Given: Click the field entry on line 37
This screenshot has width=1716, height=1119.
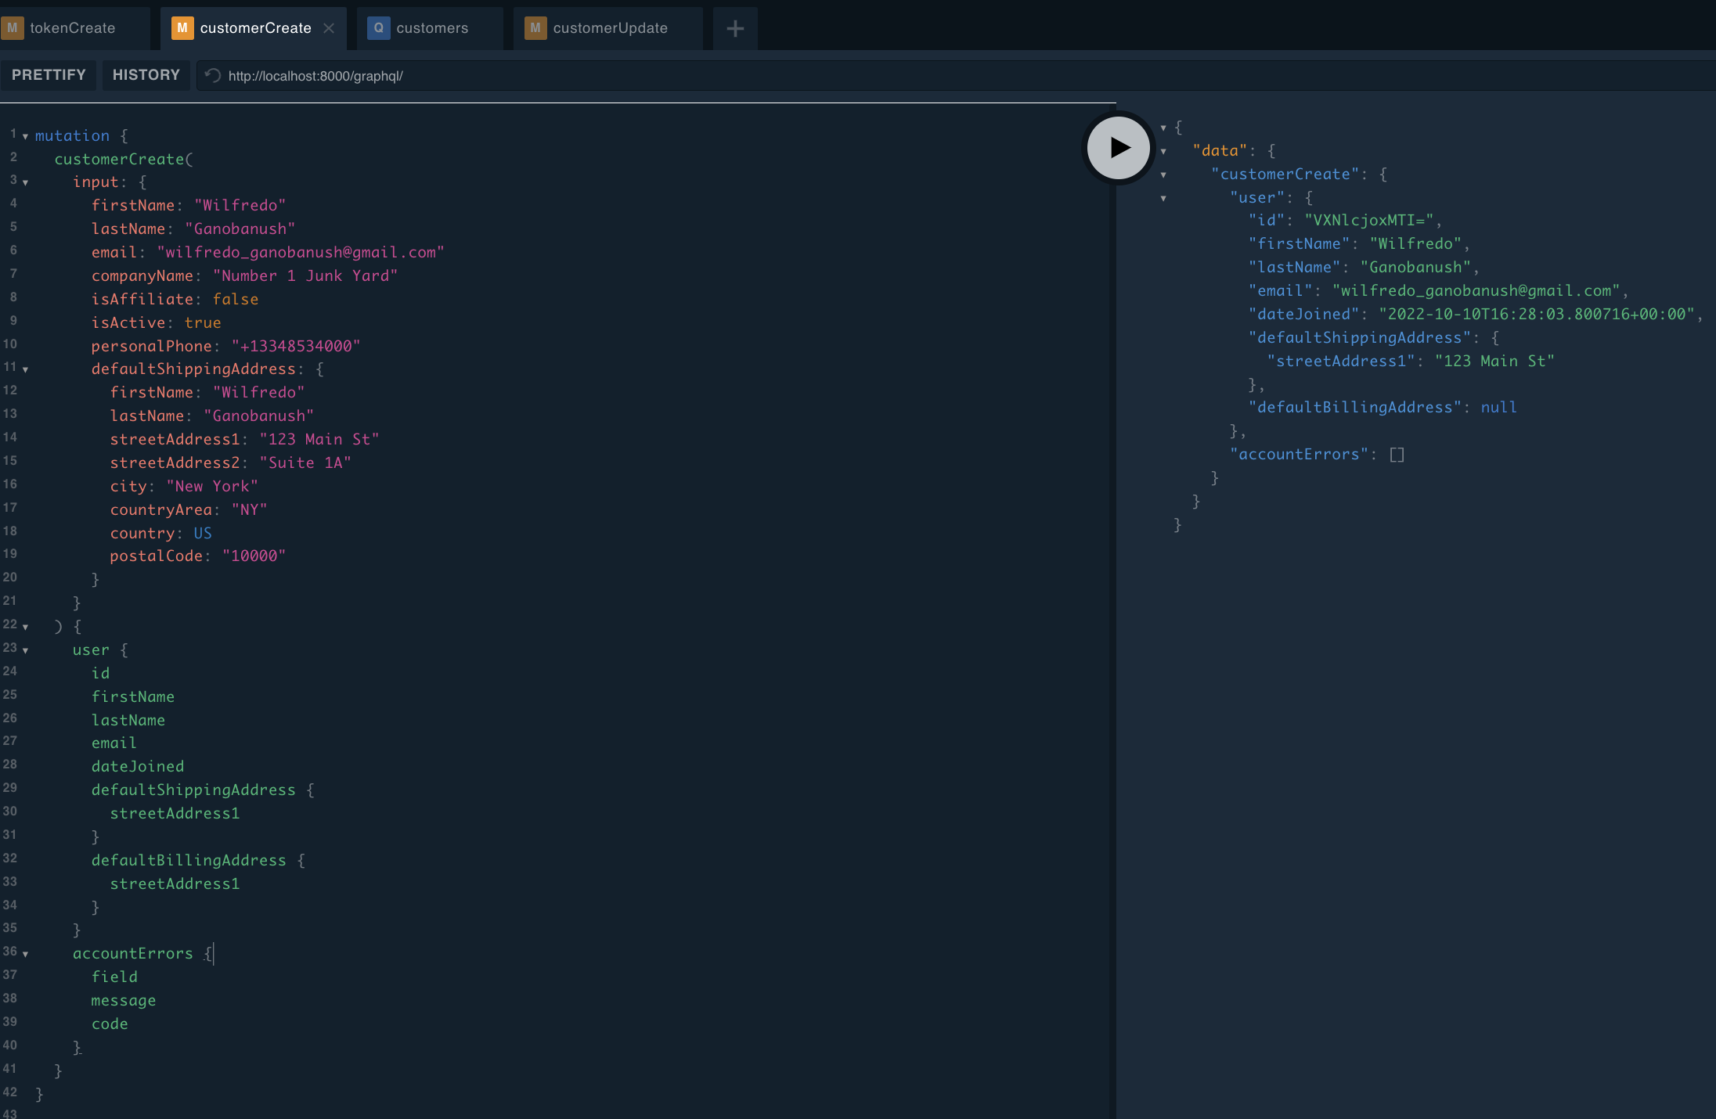Looking at the screenshot, I should click(114, 977).
